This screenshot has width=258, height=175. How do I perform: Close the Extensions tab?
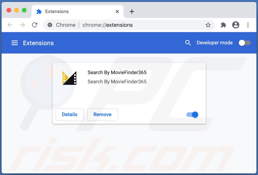pos(117,11)
